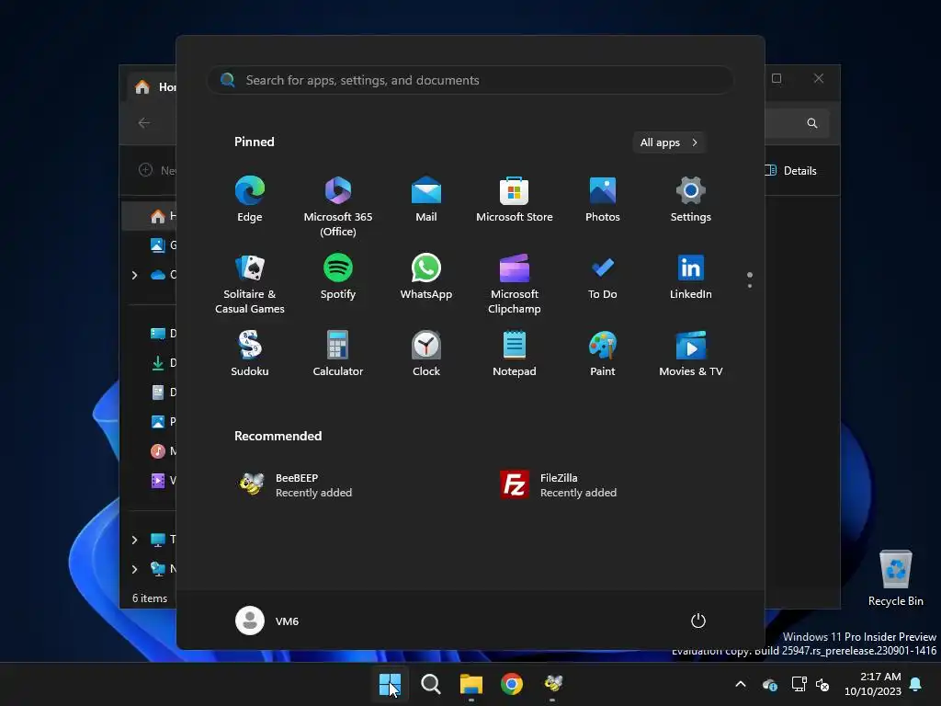Click the muted volume tray icon
Screen dimensions: 941x706
[x=822, y=684]
